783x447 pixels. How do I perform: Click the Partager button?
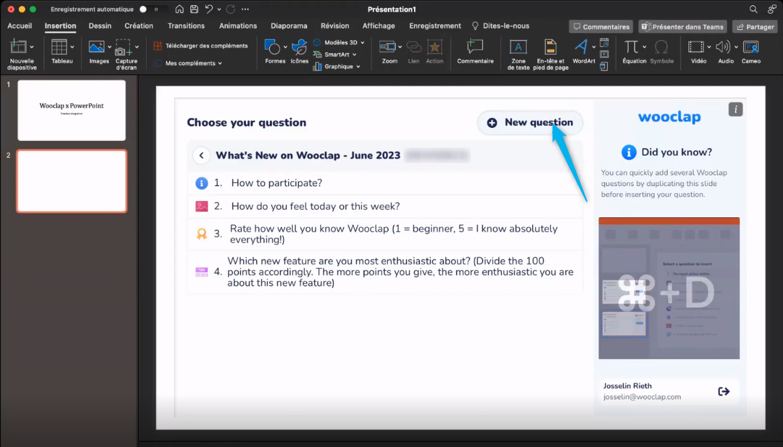coord(756,27)
